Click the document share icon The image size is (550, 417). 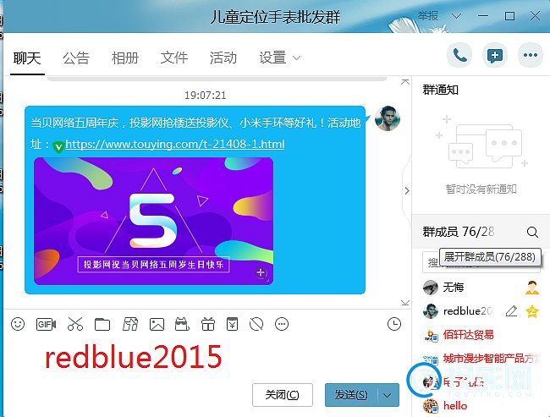(x=129, y=324)
